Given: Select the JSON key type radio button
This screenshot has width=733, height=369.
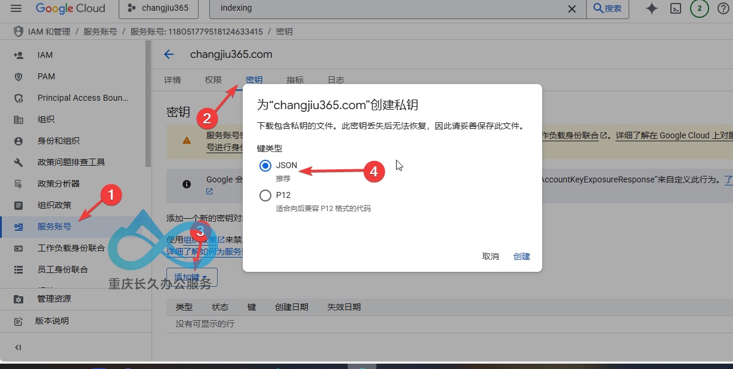Looking at the screenshot, I should (x=265, y=166).
